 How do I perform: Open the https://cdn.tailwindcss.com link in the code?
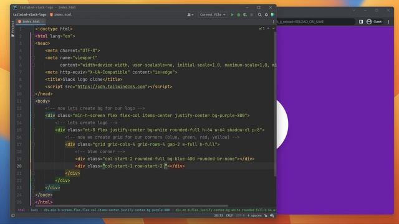[x=111, y=86]
